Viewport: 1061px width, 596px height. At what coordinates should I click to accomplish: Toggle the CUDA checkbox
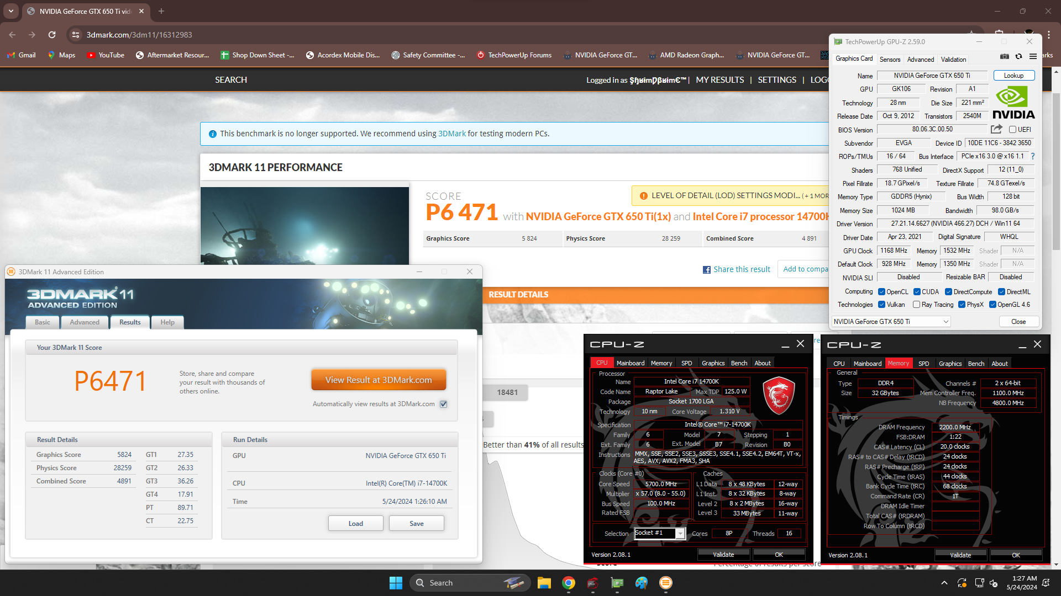(917, 292)
